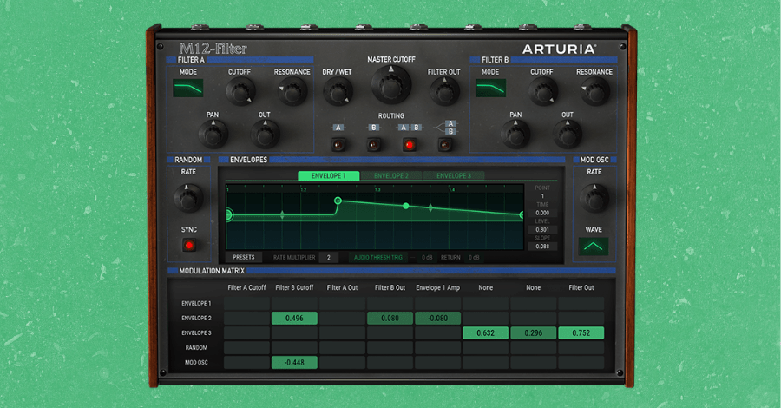Click the Filter A Resonance knob
The height and width of the screenshot is (408, 781).
pyautogui.click(x=292, y=92)
